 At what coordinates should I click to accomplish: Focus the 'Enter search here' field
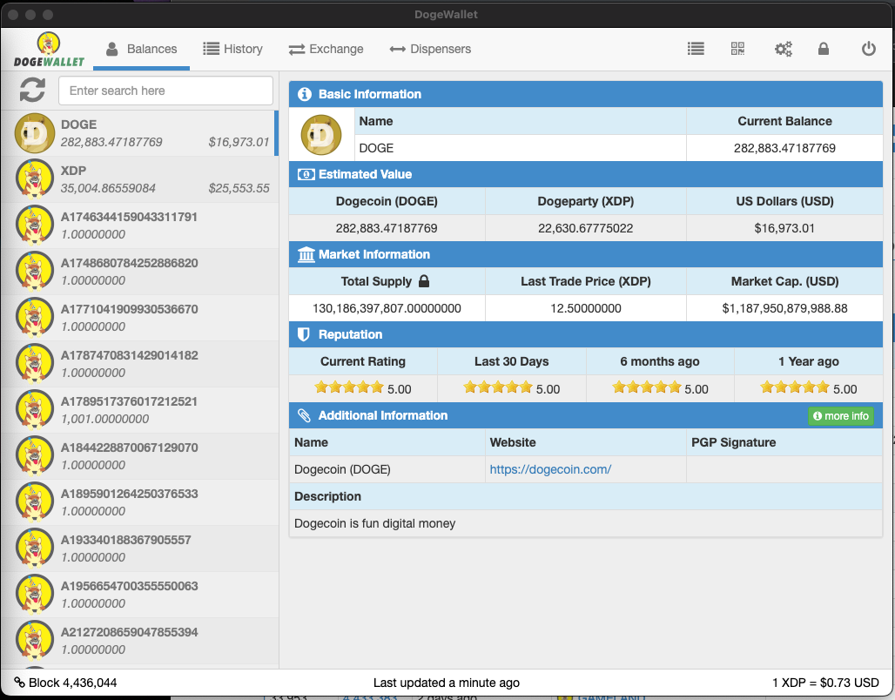pos(165,91)
